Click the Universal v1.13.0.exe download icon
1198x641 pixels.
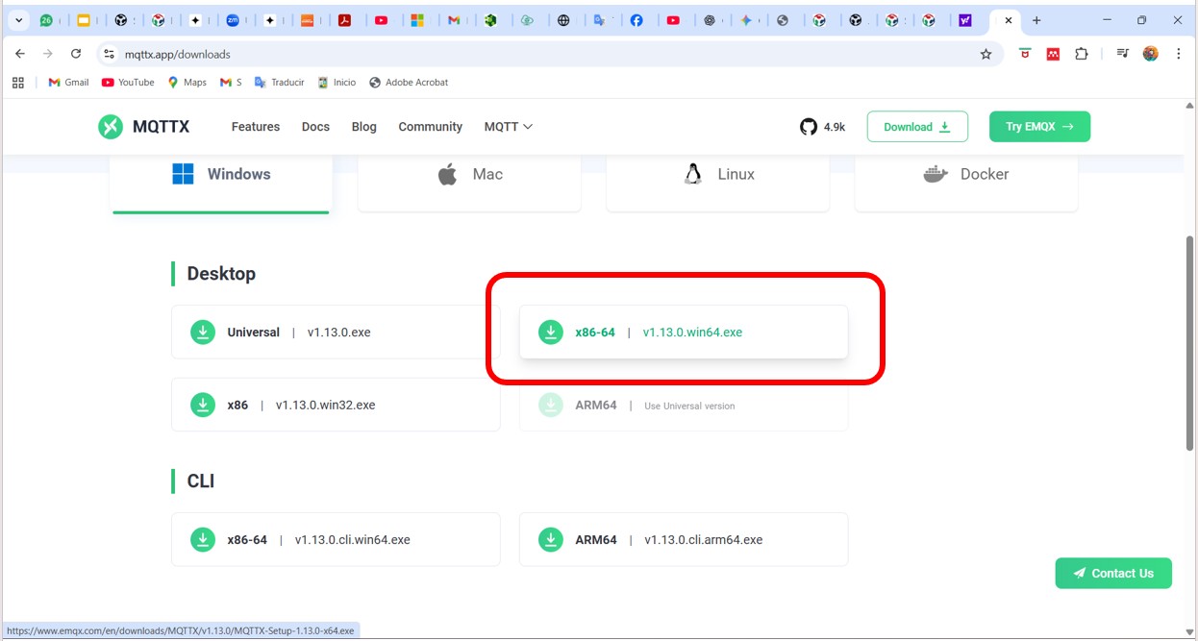(203, 333)
